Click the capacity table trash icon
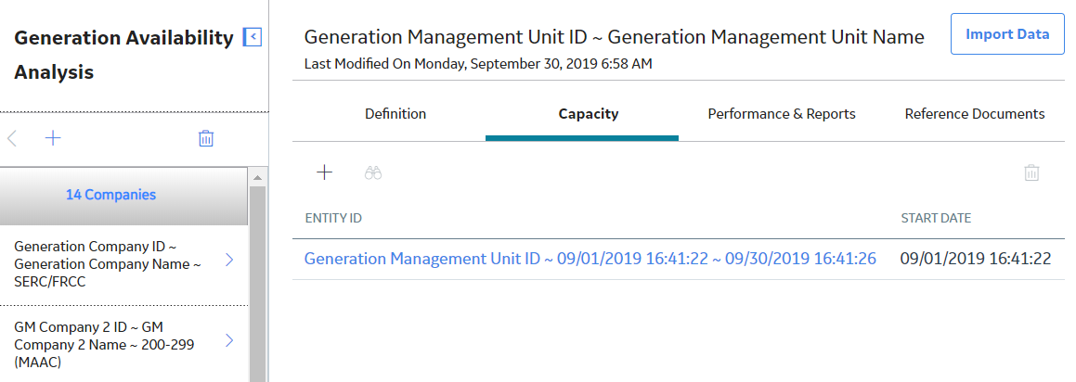1076x382 pixels. coord(1031,172)
